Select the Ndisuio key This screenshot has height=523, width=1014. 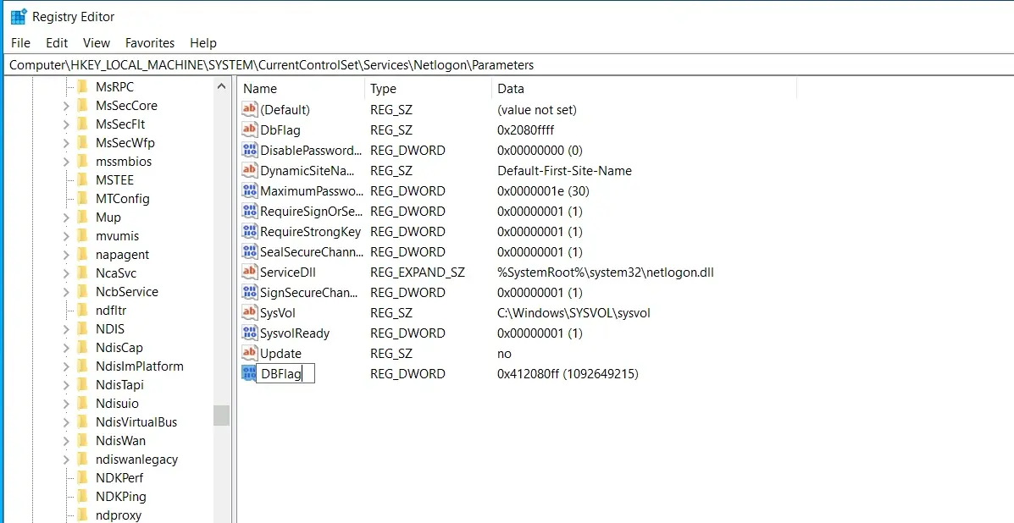point(117,404)
